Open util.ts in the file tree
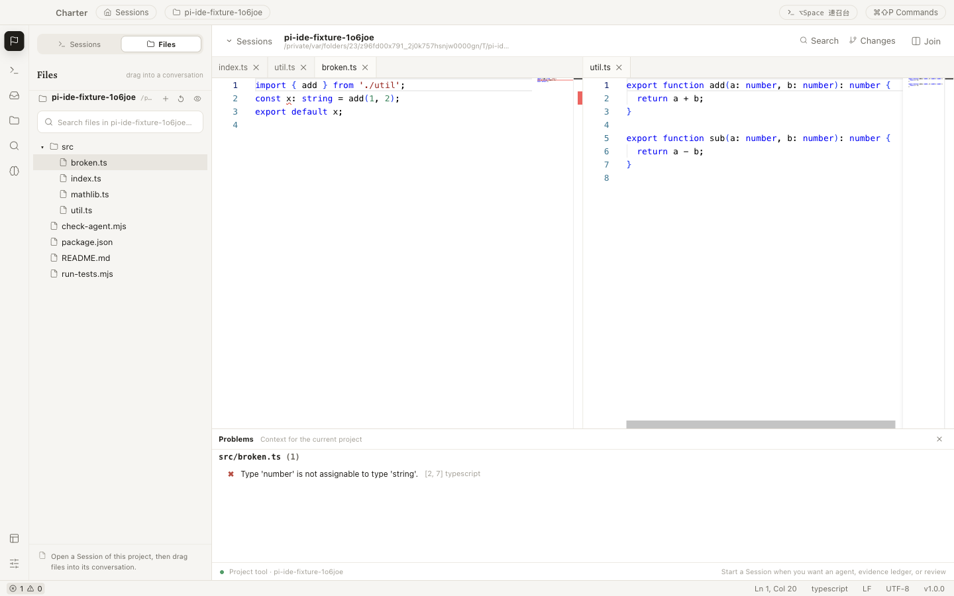Image resolution: width=954 pixels, height=596 pixels. click(120, 210)
